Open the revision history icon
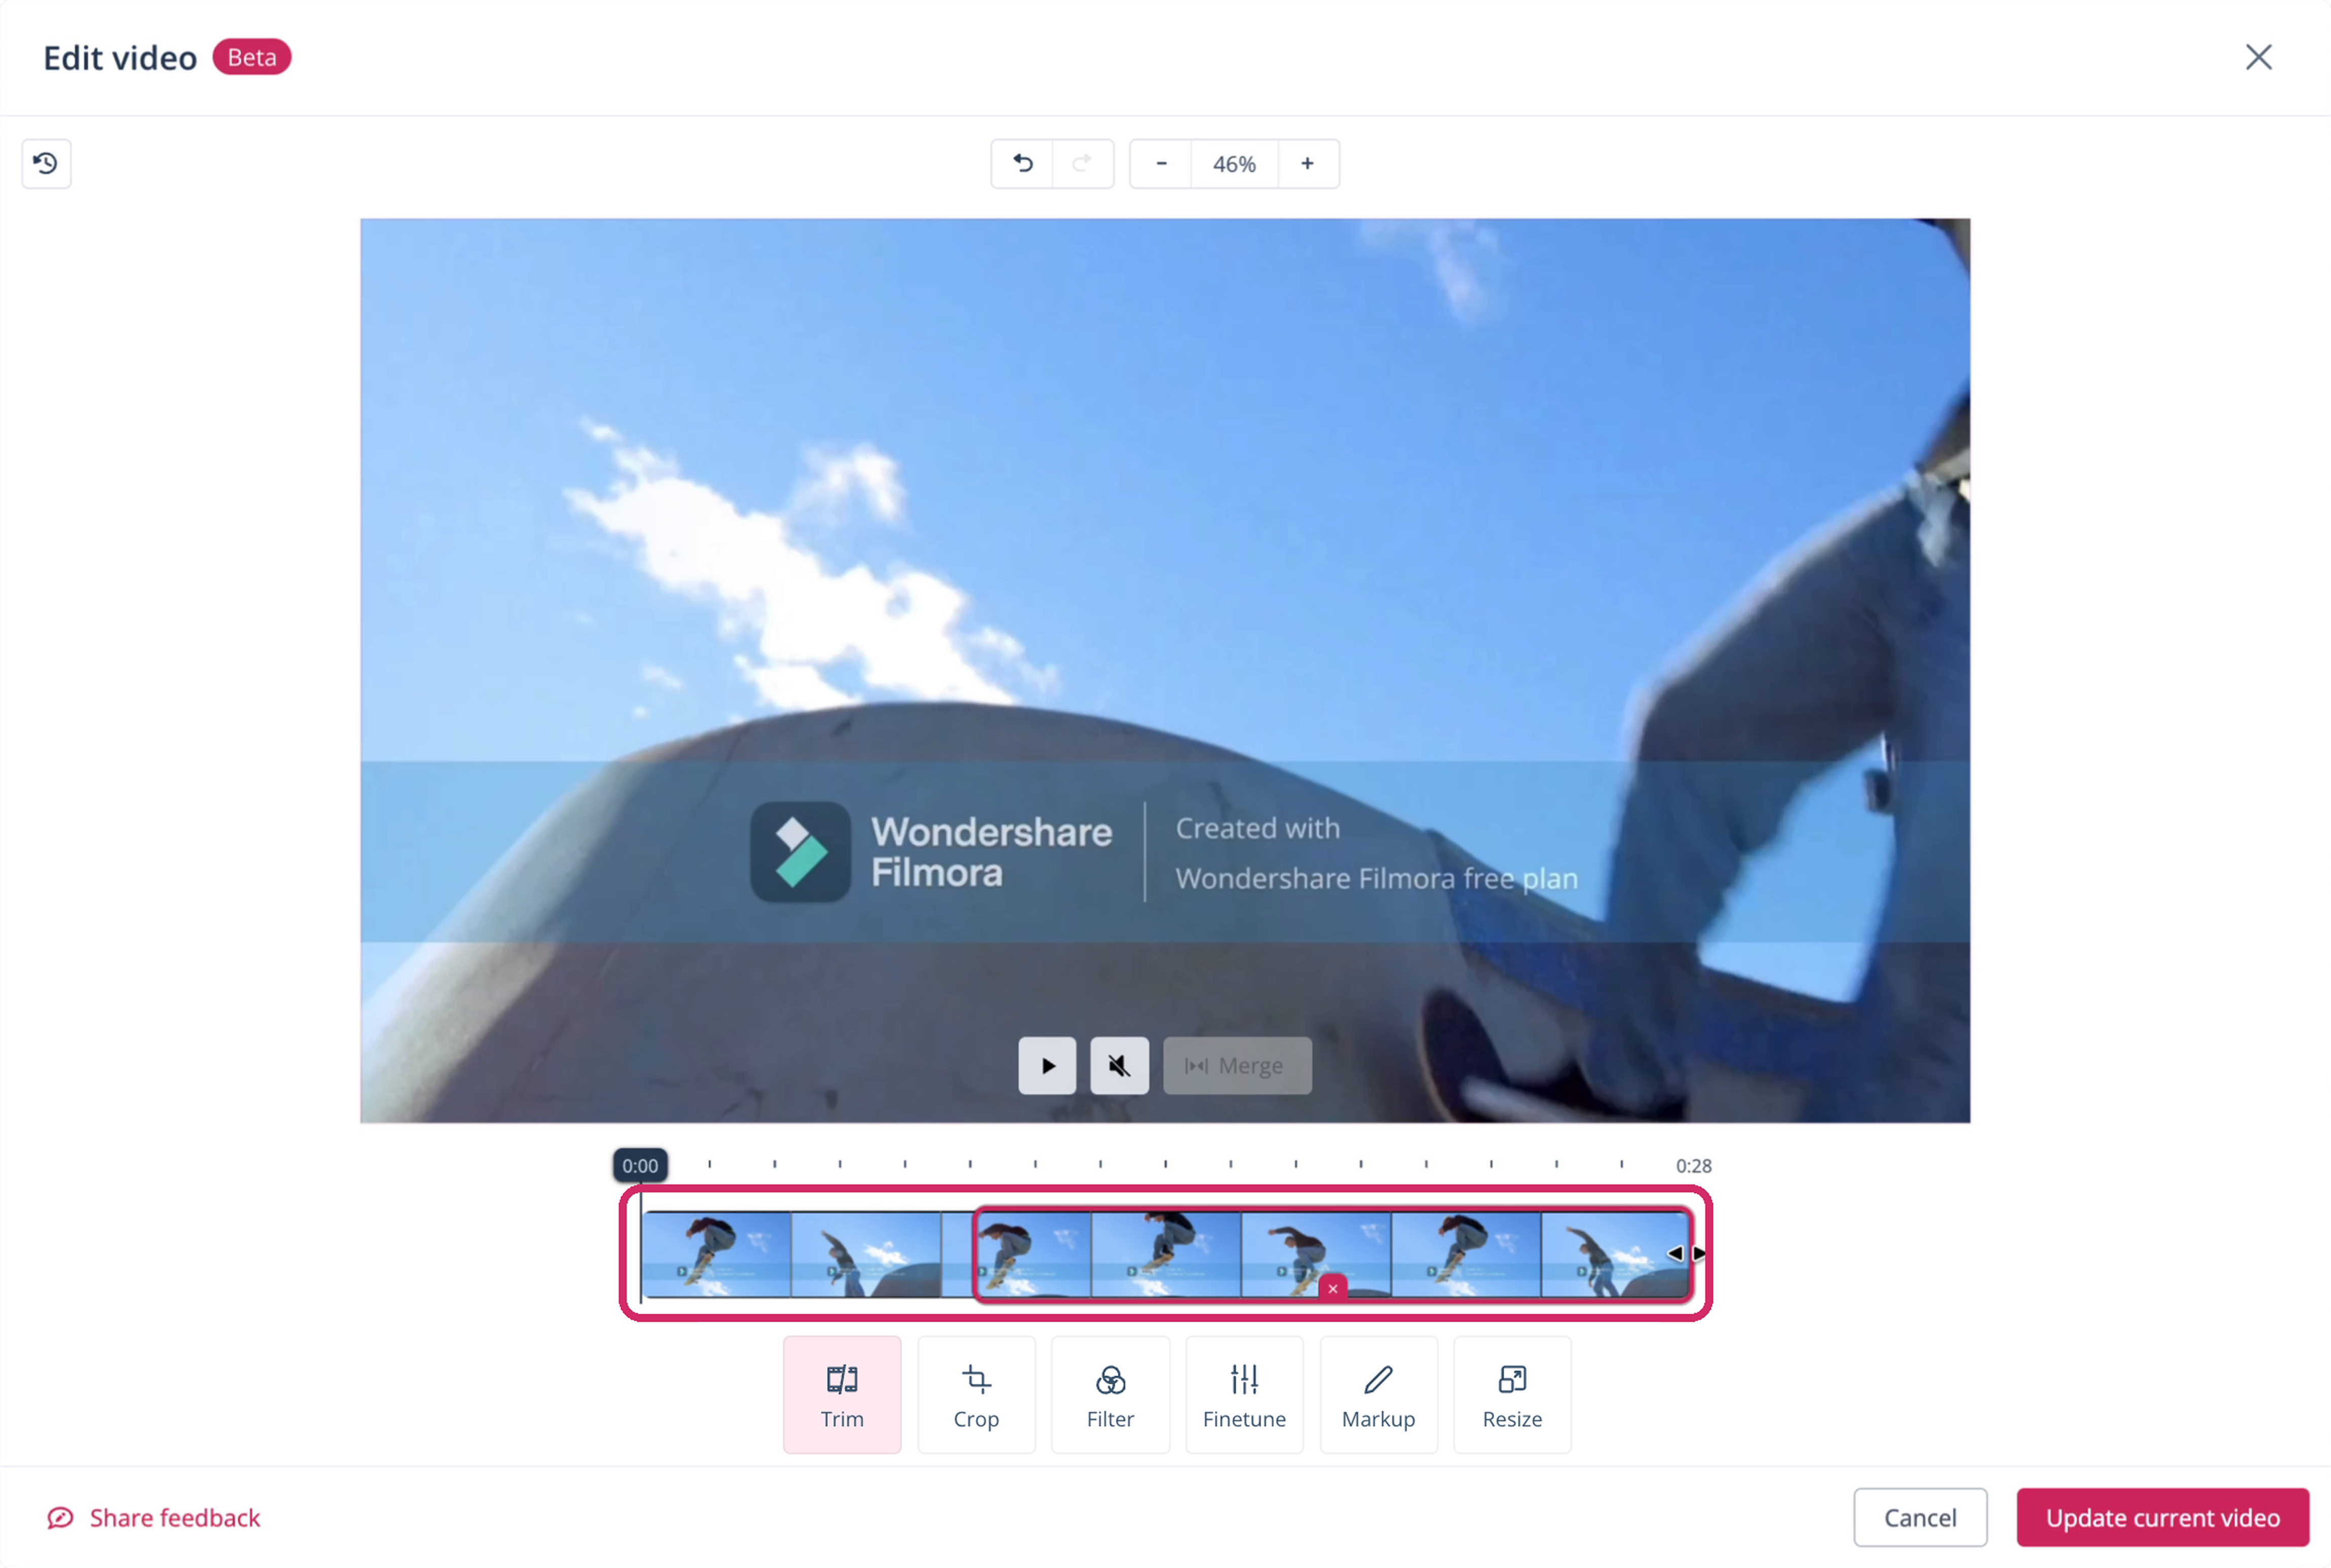Screen dimensions: 2331x1568 click(x=46, y=163)
